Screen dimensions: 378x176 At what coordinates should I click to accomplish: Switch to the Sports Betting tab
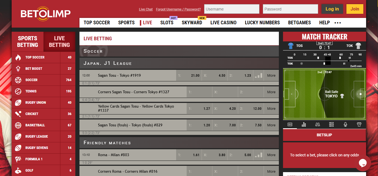coord(27,42)
